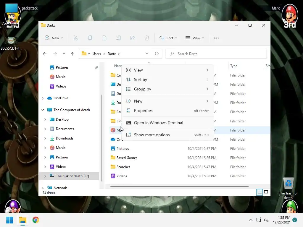Select Videos under The Computer of death

(61, 167)
